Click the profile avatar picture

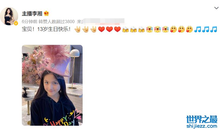(9, 16)
